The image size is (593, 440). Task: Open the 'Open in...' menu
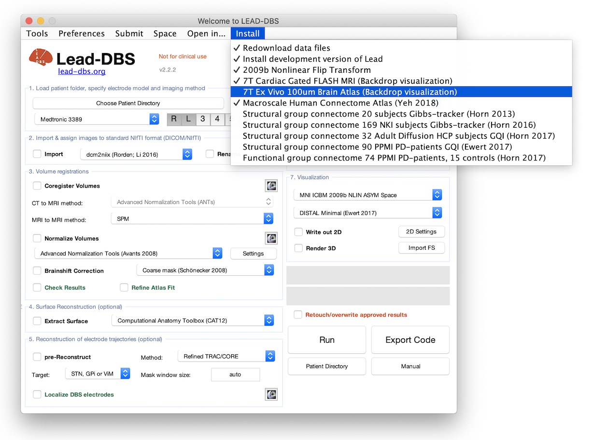206,33
